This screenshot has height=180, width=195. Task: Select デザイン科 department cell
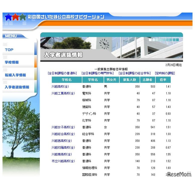[x=89, y=114]
